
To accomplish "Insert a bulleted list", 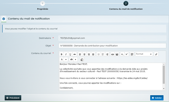I will [98, 54].
